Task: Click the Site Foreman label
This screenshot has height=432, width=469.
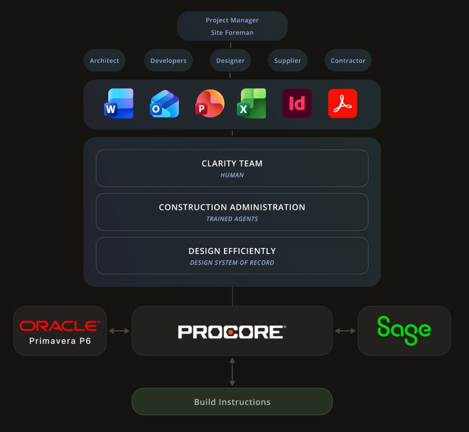Action: (x=232, y=33)
